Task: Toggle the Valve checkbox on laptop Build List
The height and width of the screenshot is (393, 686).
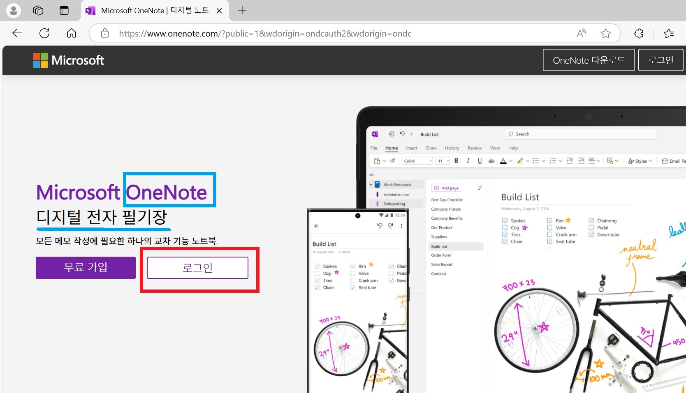Action: 549,228
